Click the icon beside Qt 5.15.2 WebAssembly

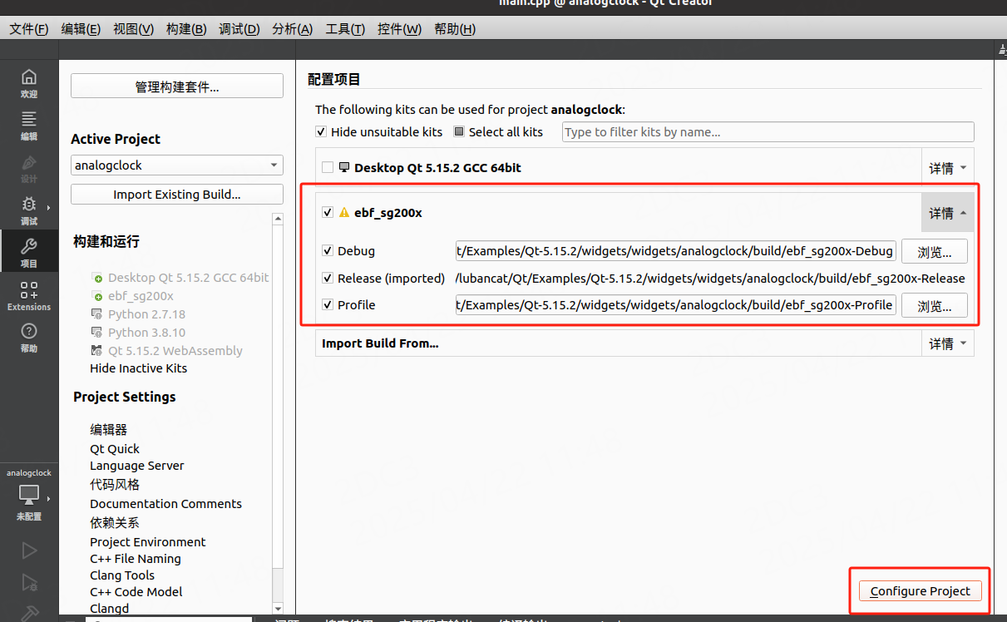[98, 351]
